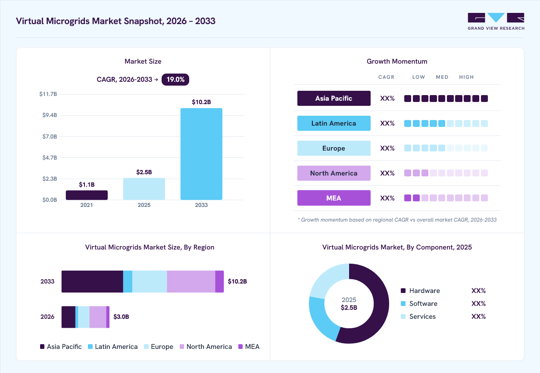Click the $2.5B donut center value
The image size is (540, 373).
349,308
